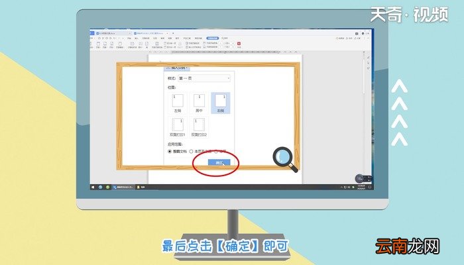Choose the 双面打印1 position option

pyautogui.click(x=178, y=127)
